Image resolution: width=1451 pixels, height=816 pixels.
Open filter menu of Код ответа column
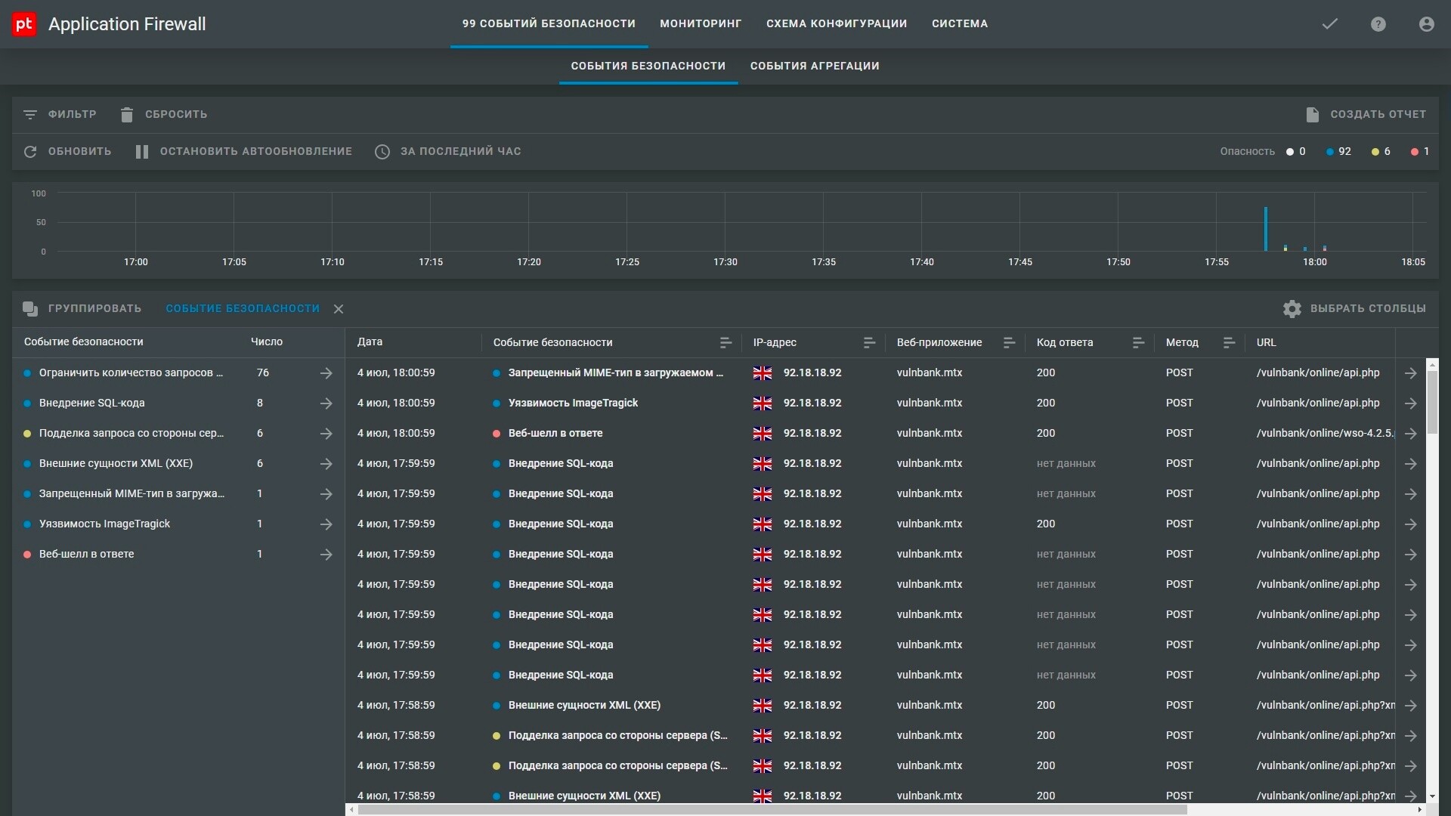(x=1138, y=343)
